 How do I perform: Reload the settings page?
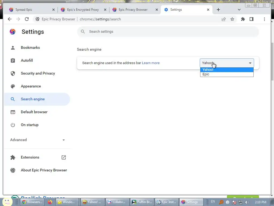coord(27,19)
